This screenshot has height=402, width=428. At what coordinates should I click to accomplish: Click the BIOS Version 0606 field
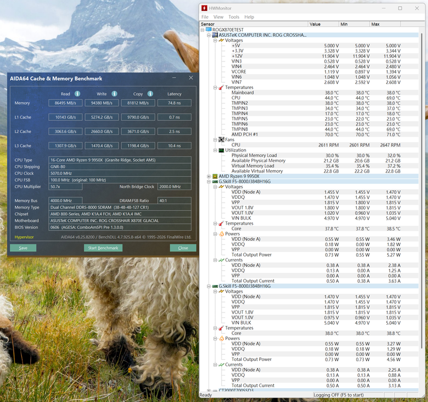click(120, 227)
